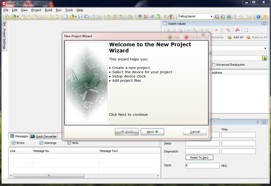Open the Debug layout dropdown
The height and width of the screenshot is (186, 271).
click(211, 16)
